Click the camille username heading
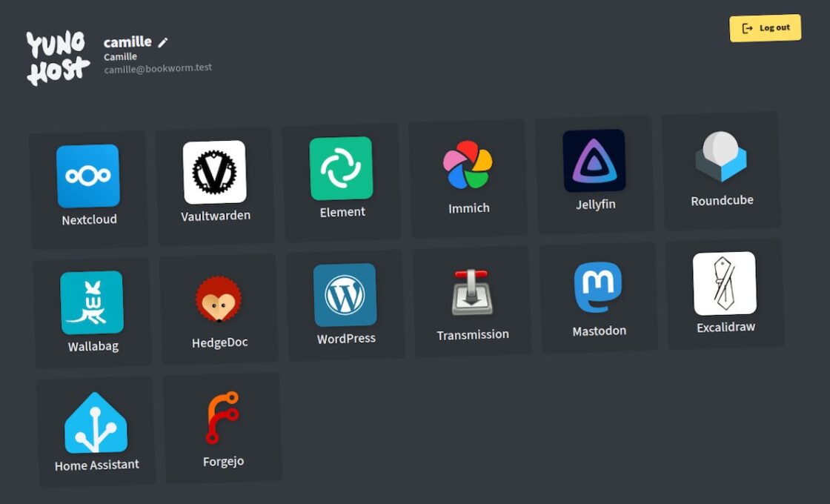Viewport: 830px width, 504px height. [127, 42]
